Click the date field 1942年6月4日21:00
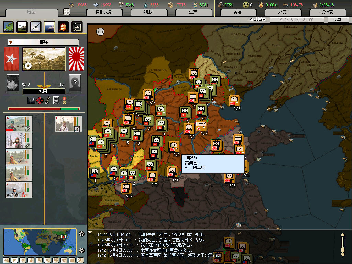This screenshot has height=264, width=352. click(x=297, y=20)
